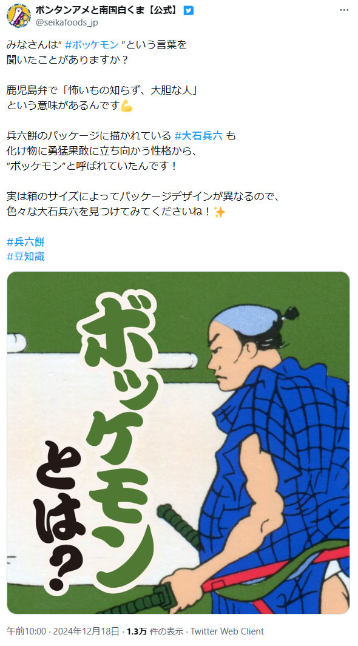Click the 2024年12月18日 date
The image size is (358, 646).
(86, 631)
